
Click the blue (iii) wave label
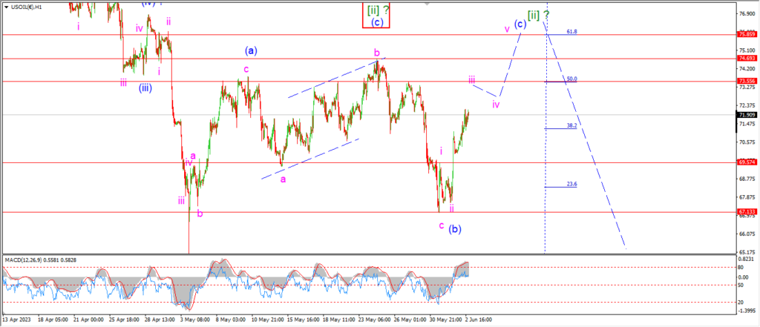pyautogui.click(x=146, y=88)
